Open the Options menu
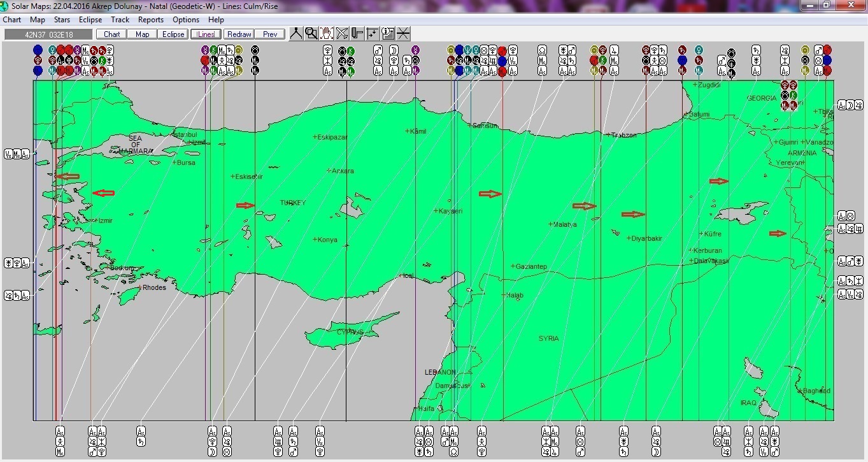868x462 pixels. tap(185, 19)
